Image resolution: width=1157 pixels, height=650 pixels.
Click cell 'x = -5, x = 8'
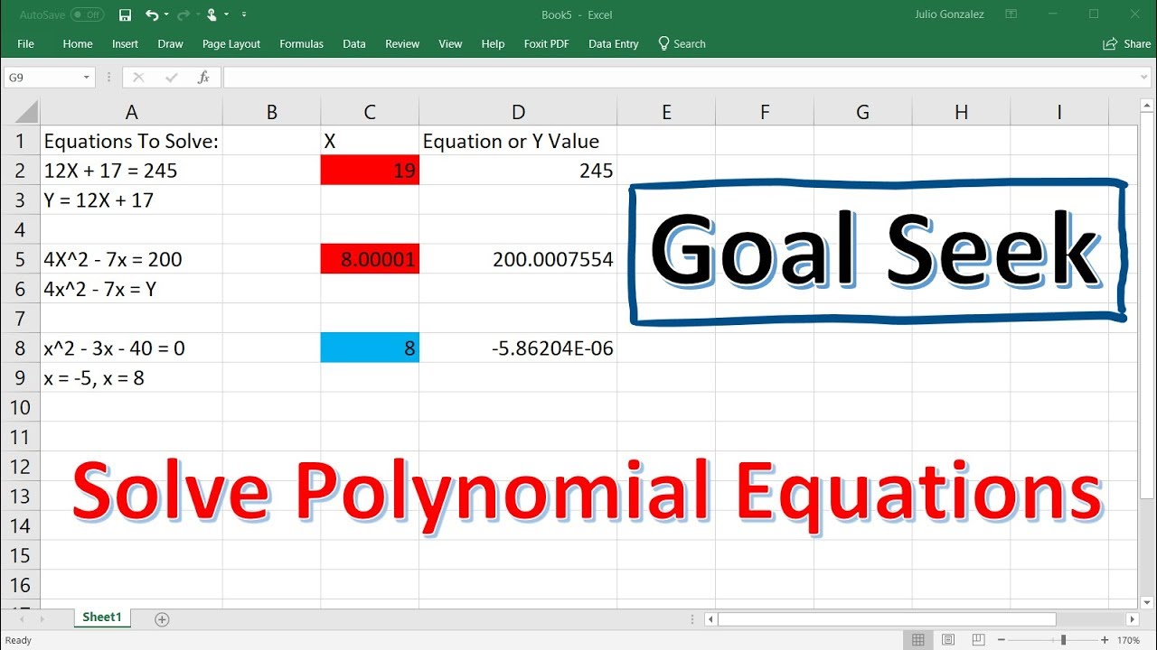coord(132,377)
